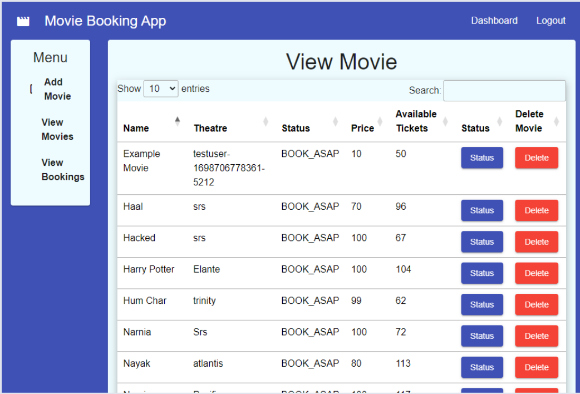Log out using the Logout link
Viewport: 580px width, 394px height.
click(x=550, y=21)
